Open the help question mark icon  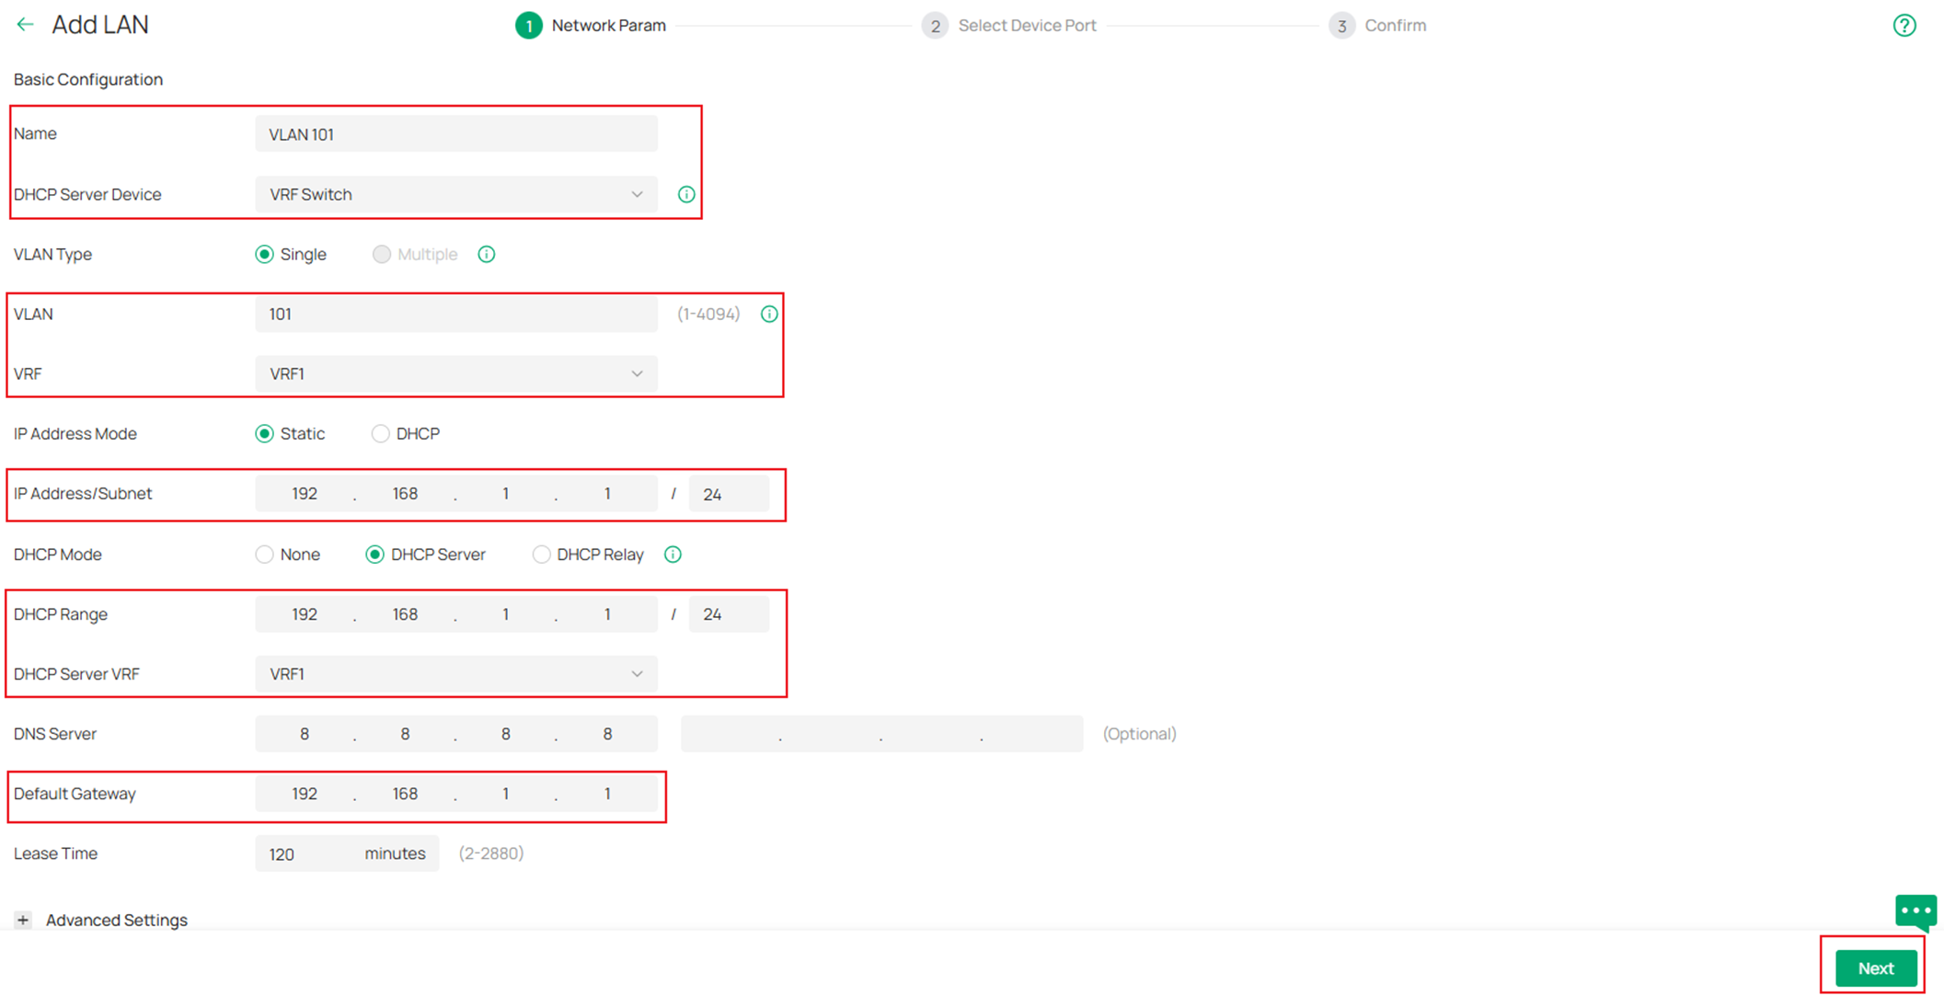(x=1904, y=25)
